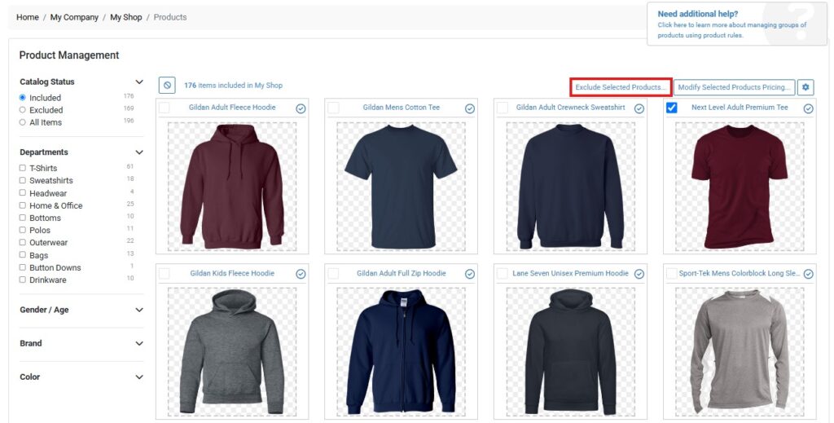Click Exclude Selected Products button

tap(620, 87)
